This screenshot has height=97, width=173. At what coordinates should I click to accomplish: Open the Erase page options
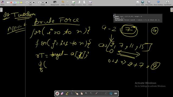90,3
